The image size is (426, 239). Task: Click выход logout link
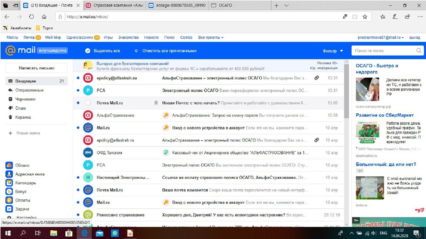click(x=415, y=37)
